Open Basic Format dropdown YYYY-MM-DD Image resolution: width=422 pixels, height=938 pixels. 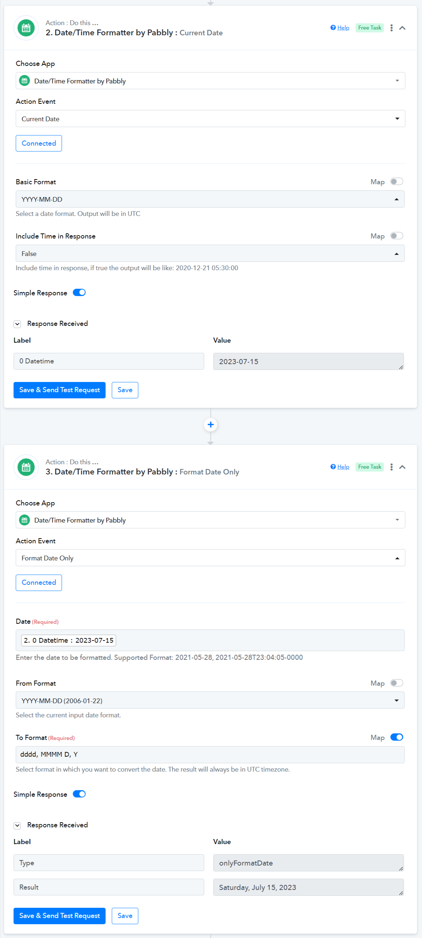[210, 199]
